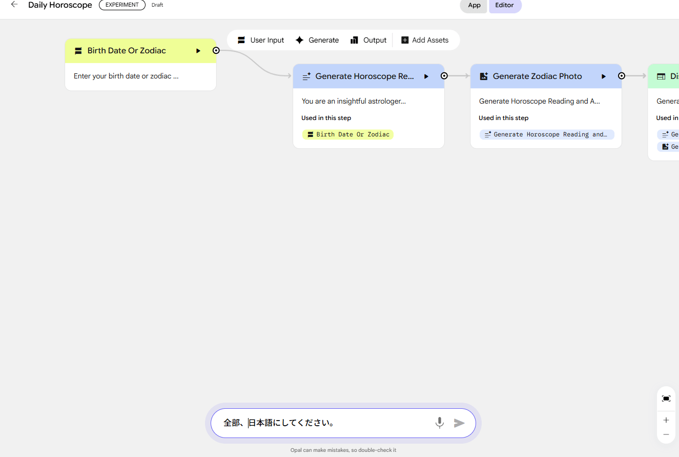
Task: Click the fit-to-screen icon
Action: [x=666, y=399]
